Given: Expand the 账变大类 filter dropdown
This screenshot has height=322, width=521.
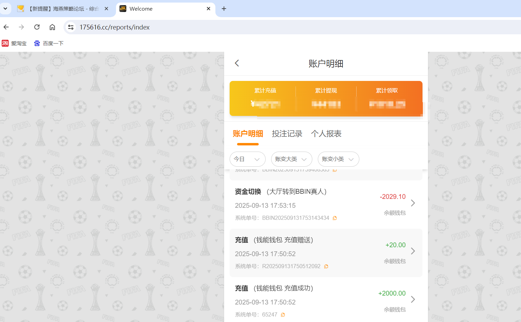Looking at the screenshot, I should coord(291,159).
